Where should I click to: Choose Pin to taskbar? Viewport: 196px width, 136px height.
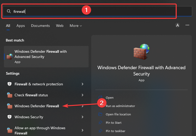pos(115,131)
